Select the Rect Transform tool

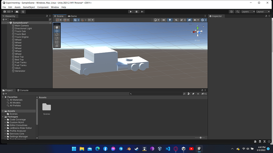coord(57,42)
